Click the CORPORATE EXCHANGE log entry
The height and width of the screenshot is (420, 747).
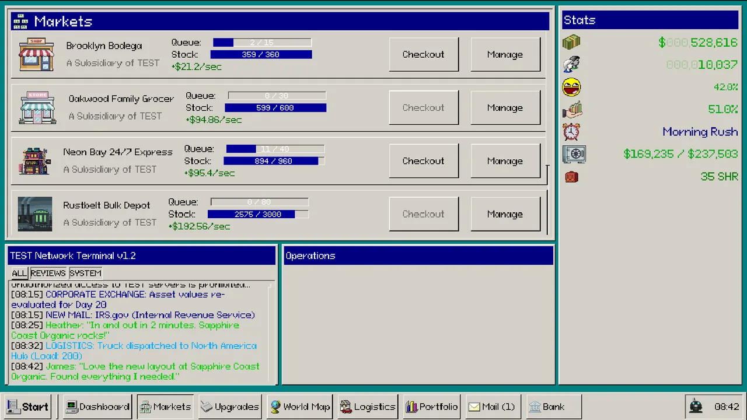click(118, 299)
